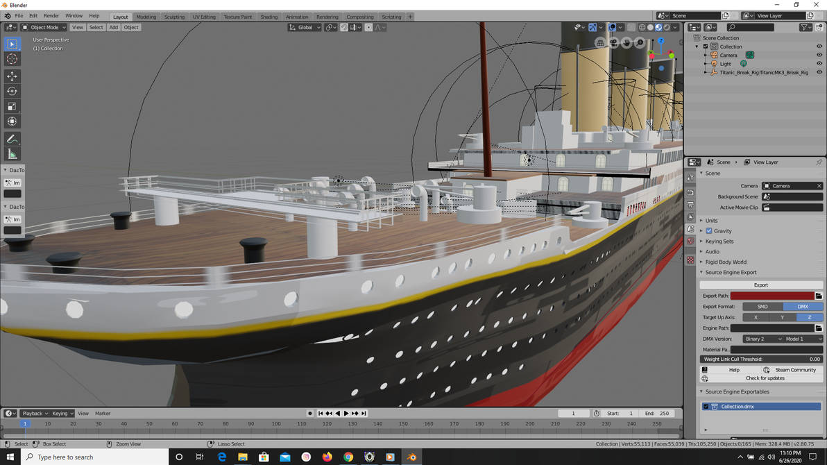The image size is (827, 465).
Task: Open the Output properties tab icon
Action: (690, 205)
